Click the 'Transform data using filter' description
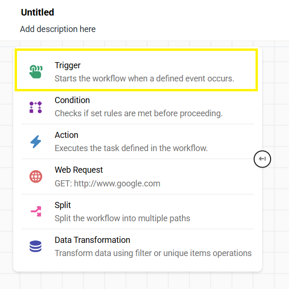The image size is (289, 289). click(x=153, y=253)
